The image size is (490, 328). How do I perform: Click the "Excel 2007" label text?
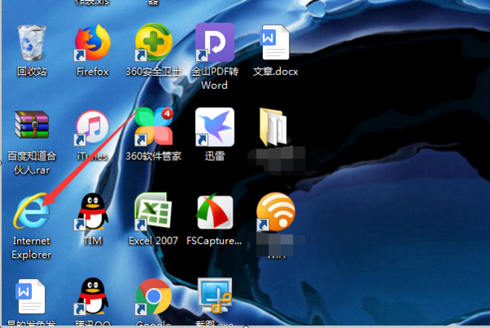[x=154, y=241]
